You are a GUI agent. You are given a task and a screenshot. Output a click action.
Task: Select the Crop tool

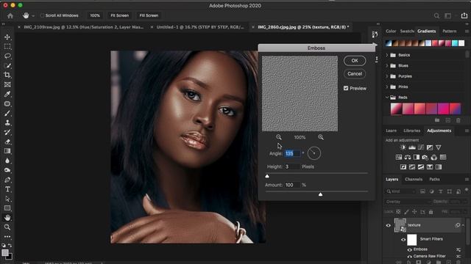[x=7, y=75]
